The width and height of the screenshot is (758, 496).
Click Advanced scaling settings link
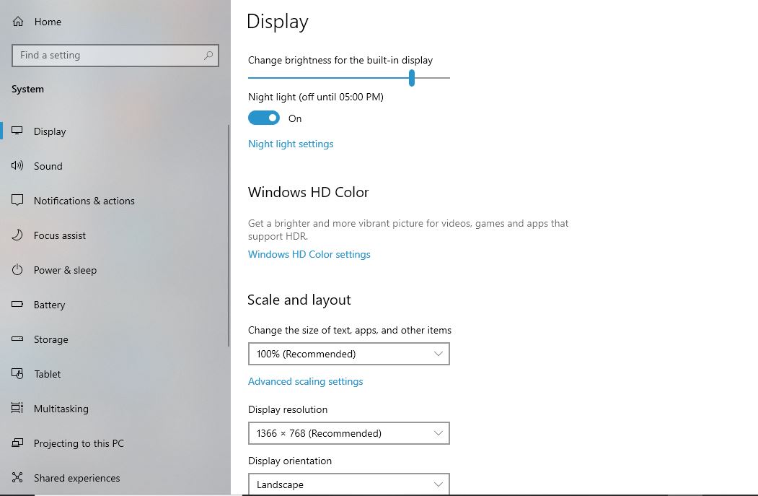pyautogui.click(x=305, y=380)
